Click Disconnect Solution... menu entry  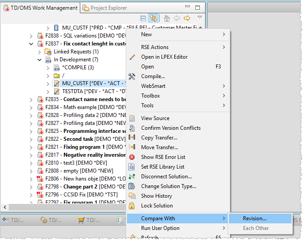pos(166,177)
